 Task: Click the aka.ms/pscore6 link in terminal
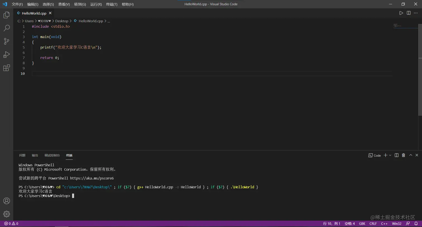[x=92, y=178]
